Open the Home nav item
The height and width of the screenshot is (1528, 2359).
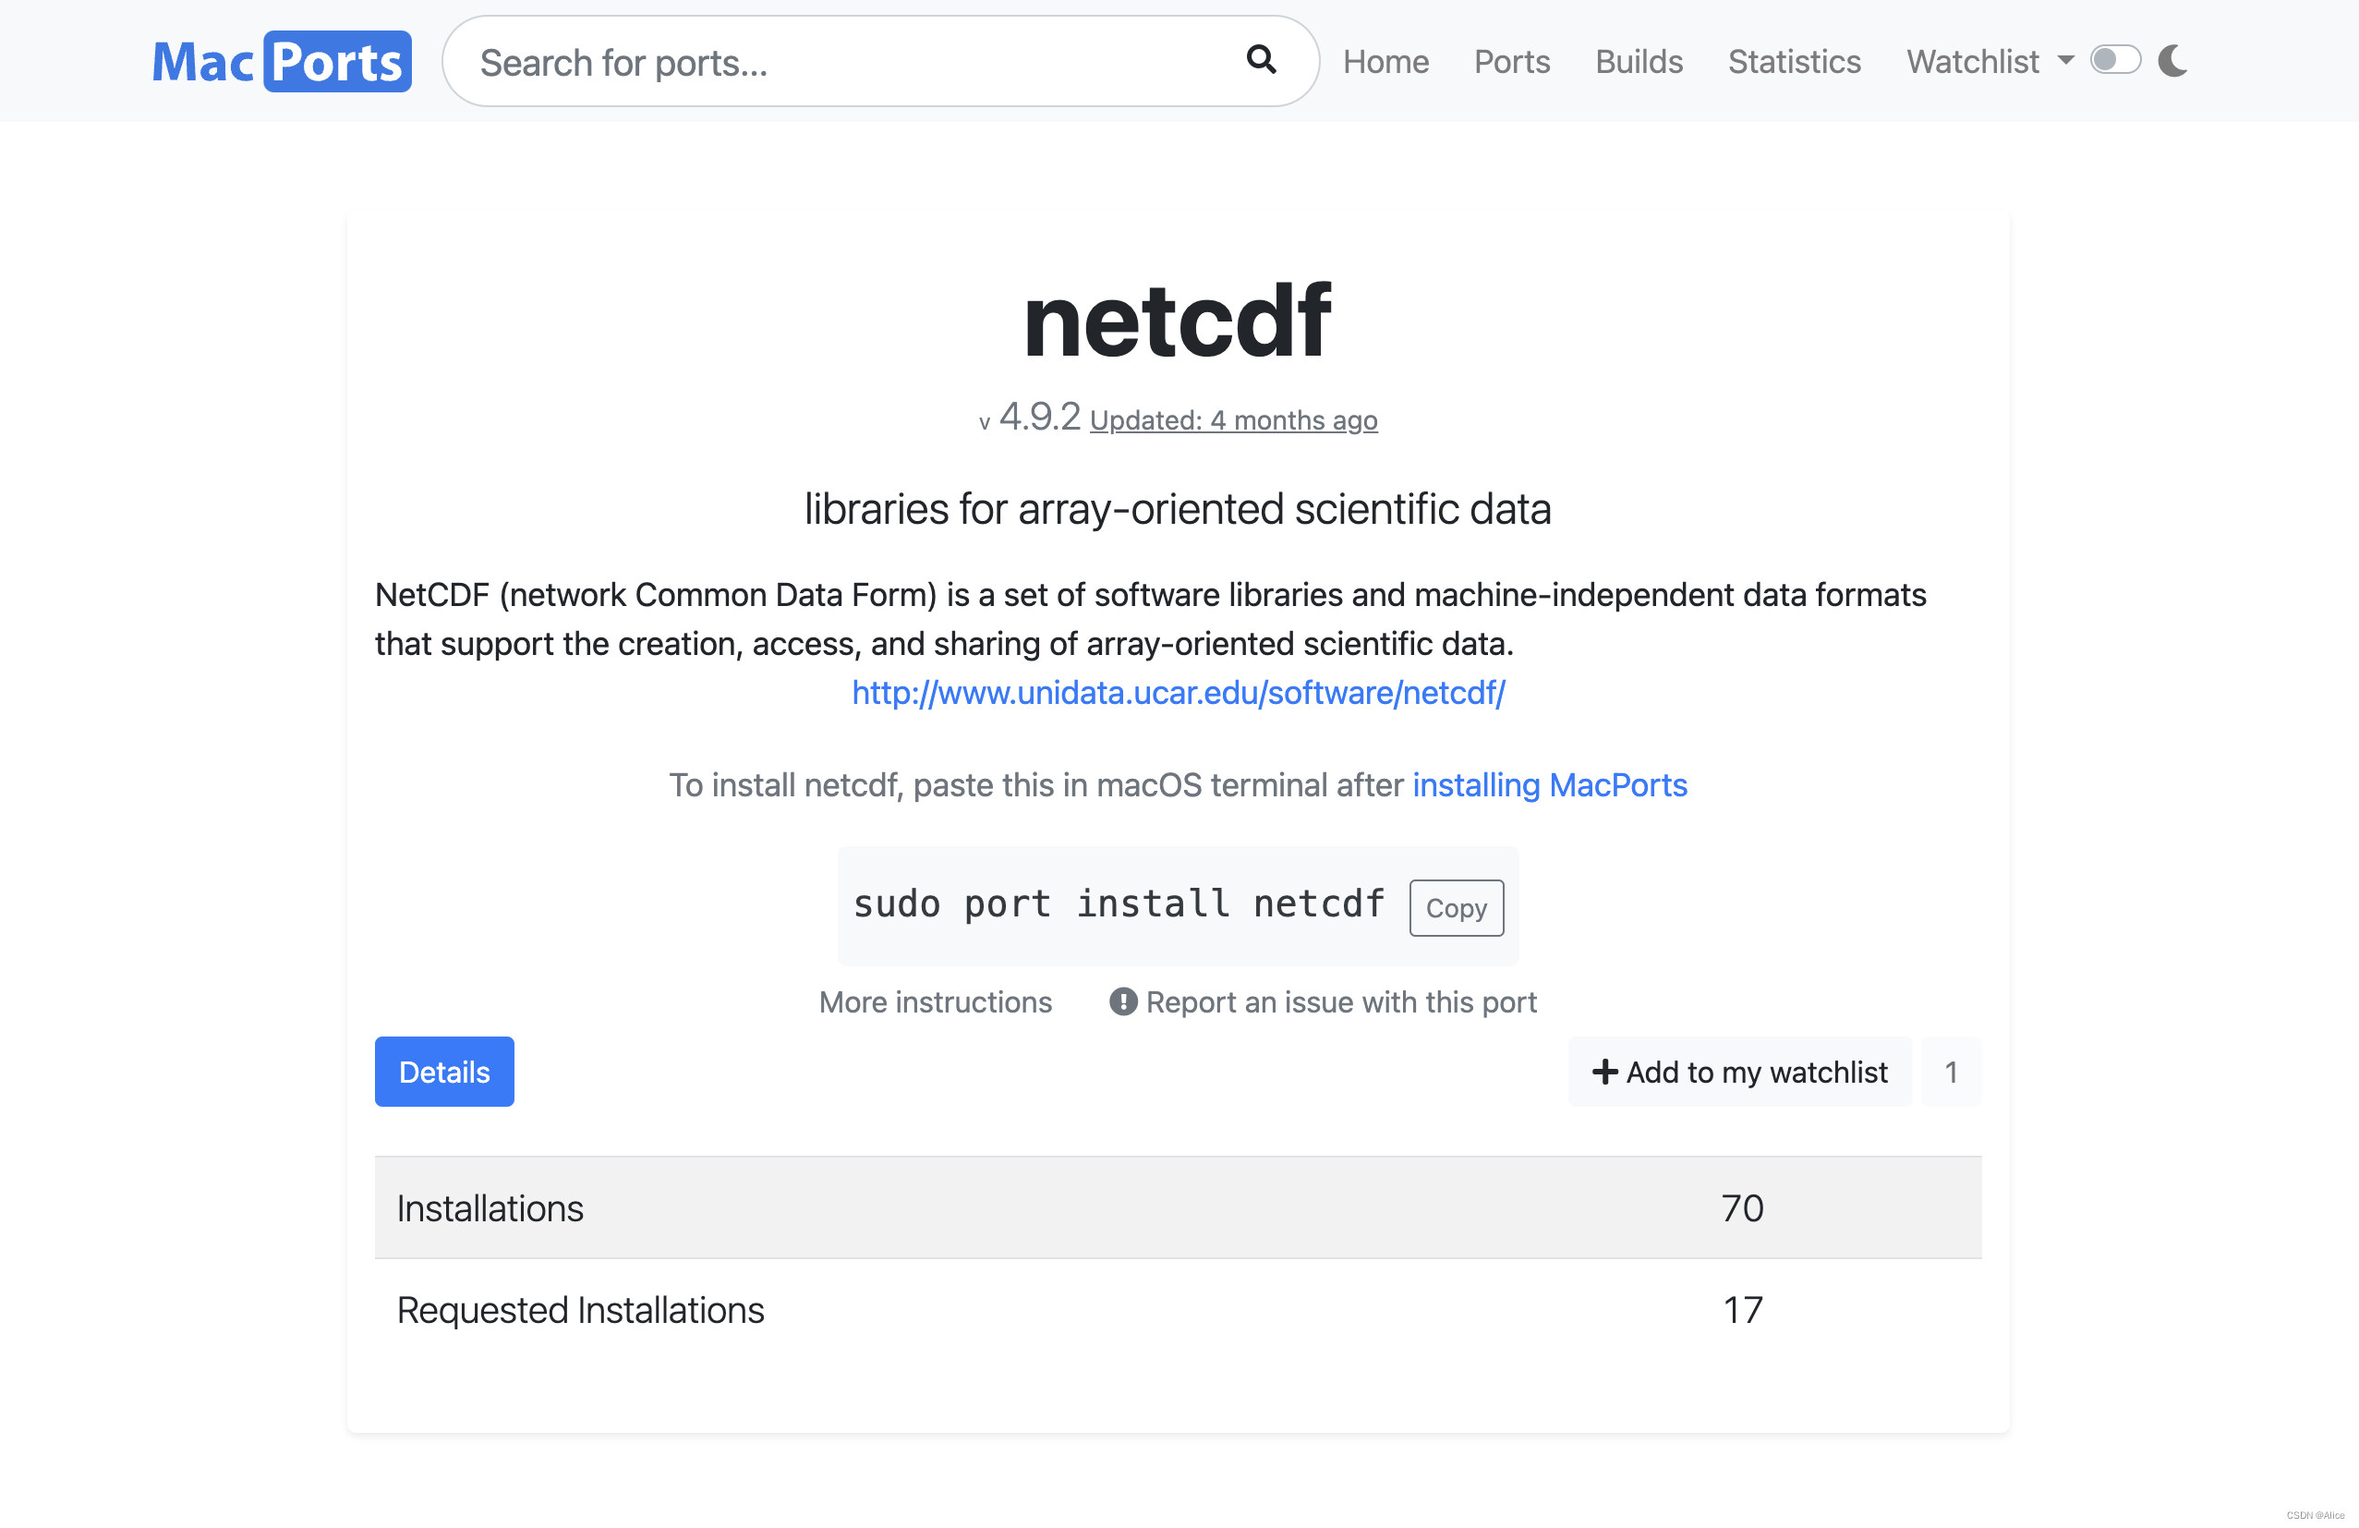(x=1385, y=62)
